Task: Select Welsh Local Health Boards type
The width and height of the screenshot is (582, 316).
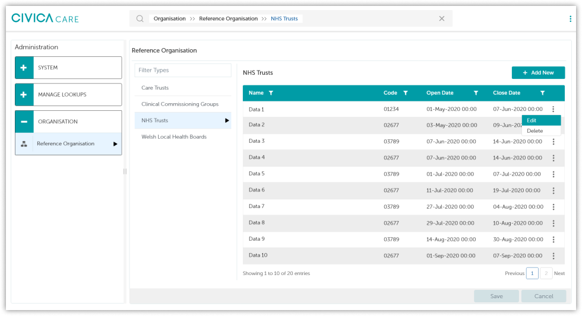Action: [x=183, y=137]
